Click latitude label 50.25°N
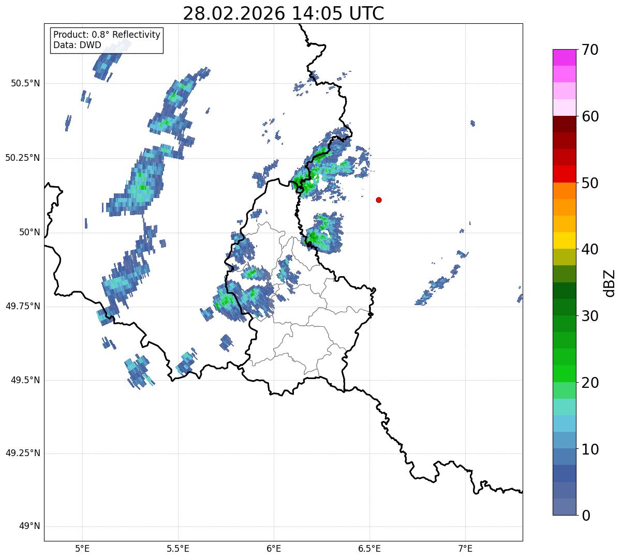Image resolution: width=622 pixels, height=559 pixels. tap(23, 158)
